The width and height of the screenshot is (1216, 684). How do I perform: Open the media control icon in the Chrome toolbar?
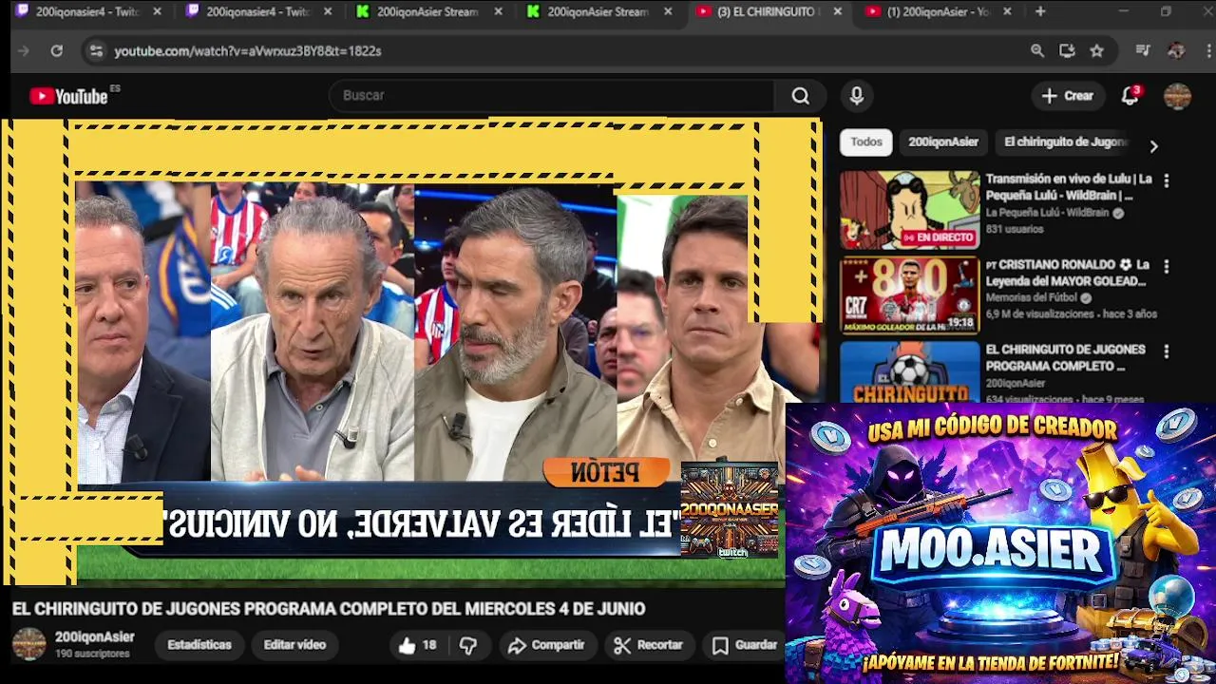(1143, 50)
